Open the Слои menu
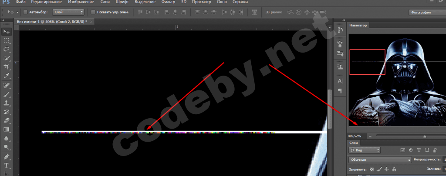Screen dimensions: 446x176 105,2
